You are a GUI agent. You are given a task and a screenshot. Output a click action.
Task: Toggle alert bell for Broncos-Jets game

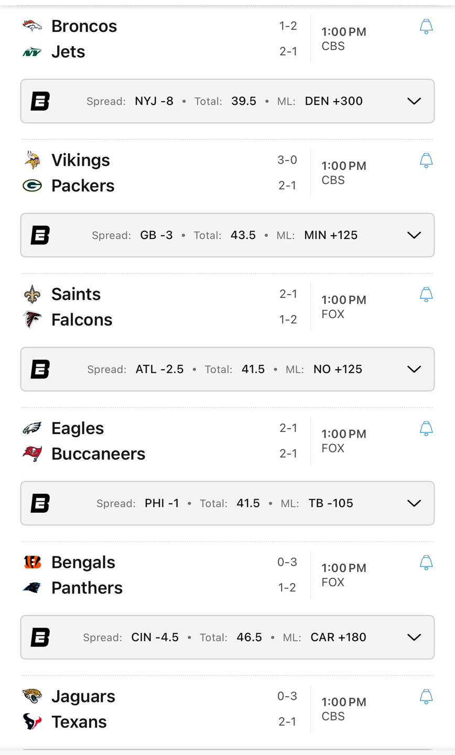click(426, 27)
